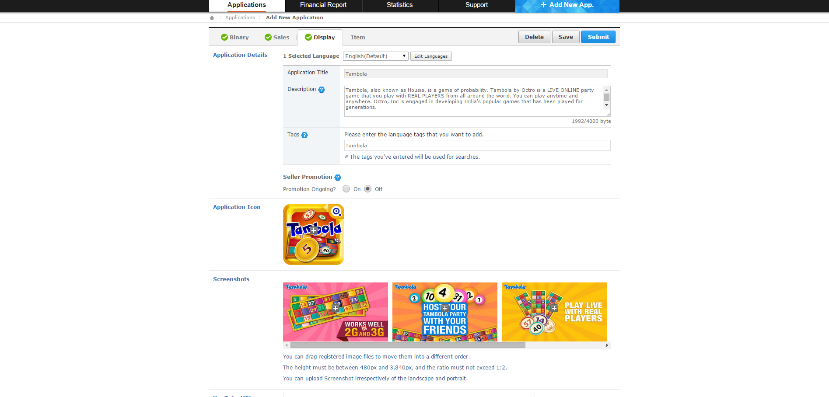Click the Tambola application icon image
The height and width of the screenshot is (397, 829).
313,234
